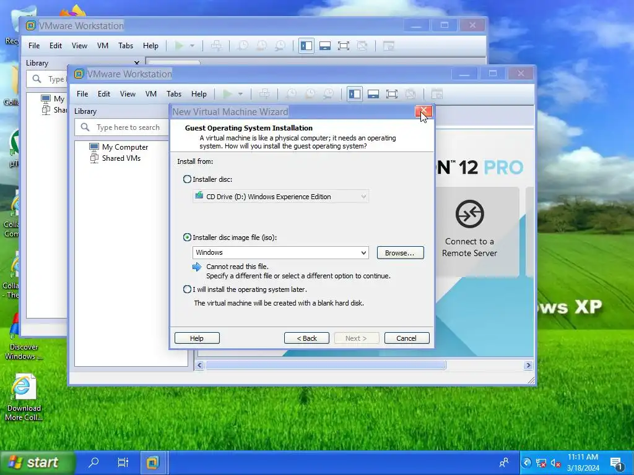
Task: Choose I will install the operating system later
Action: [187, 289]
